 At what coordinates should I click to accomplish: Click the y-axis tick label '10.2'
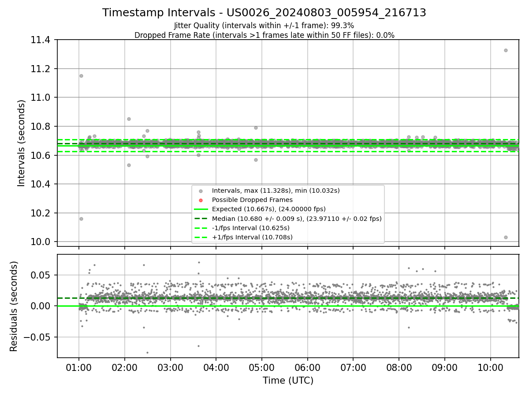point(41,213)
